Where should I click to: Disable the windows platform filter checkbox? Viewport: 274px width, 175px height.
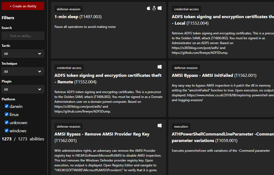(x=7, y=131)
